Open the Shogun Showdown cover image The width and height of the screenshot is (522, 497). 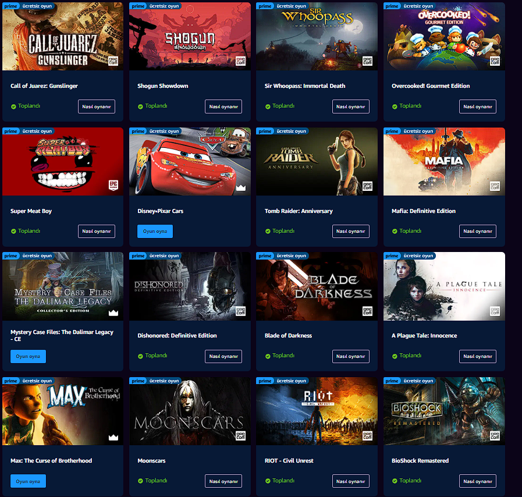click(190, 37)
